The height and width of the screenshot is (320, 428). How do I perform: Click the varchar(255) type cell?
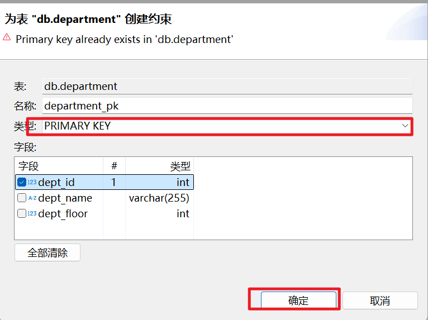(159, 198)
